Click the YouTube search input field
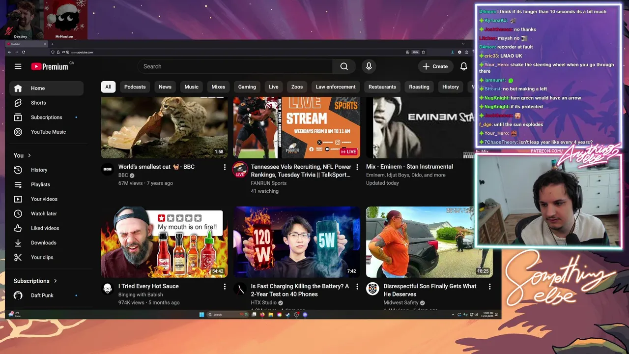The width and height of the screenshot is (629, 354). (x=235, y=66)
